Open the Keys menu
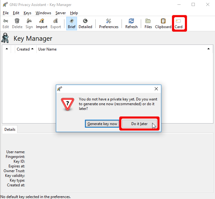 tap(27, 13)
